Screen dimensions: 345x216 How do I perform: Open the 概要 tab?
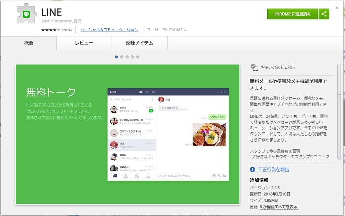[29, 43]
